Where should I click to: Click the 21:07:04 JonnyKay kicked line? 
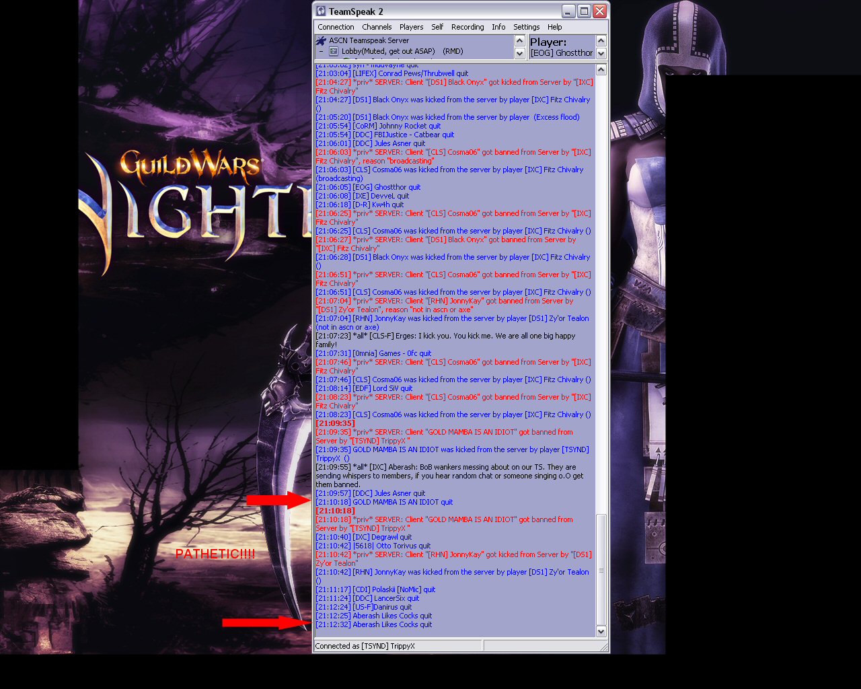point(452,322)
